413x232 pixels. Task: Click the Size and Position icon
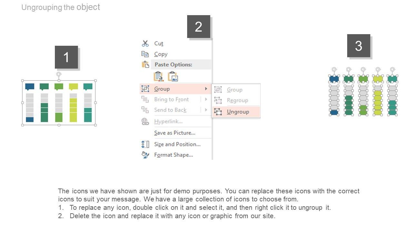(145, 144)
